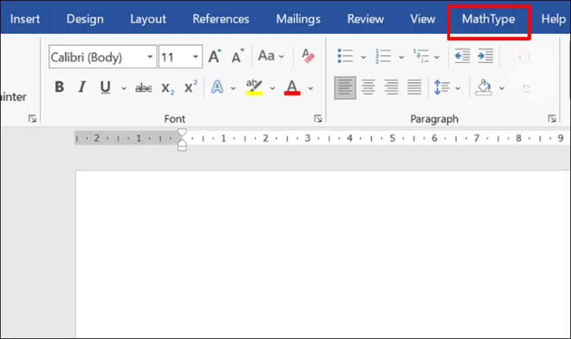Increase font size with Grow Font
The image size is (571, 339).
click(215, 56)
